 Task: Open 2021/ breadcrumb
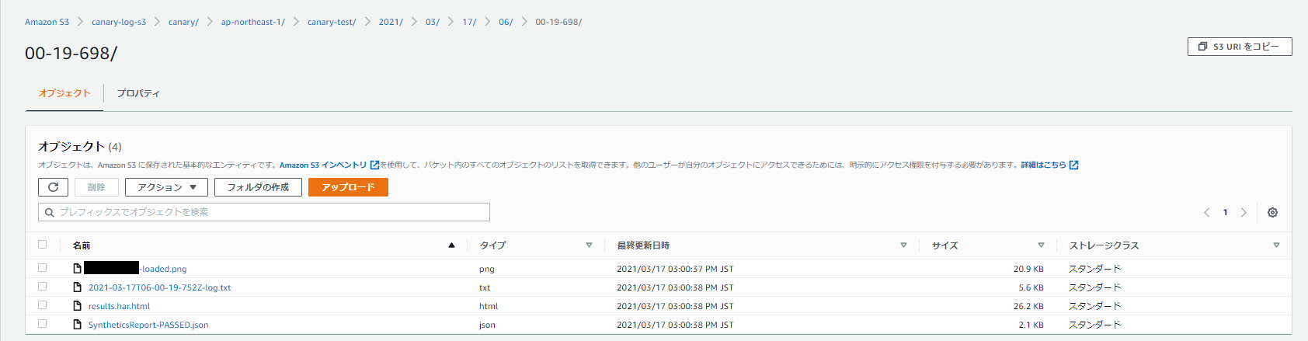[x=391, y=22]
